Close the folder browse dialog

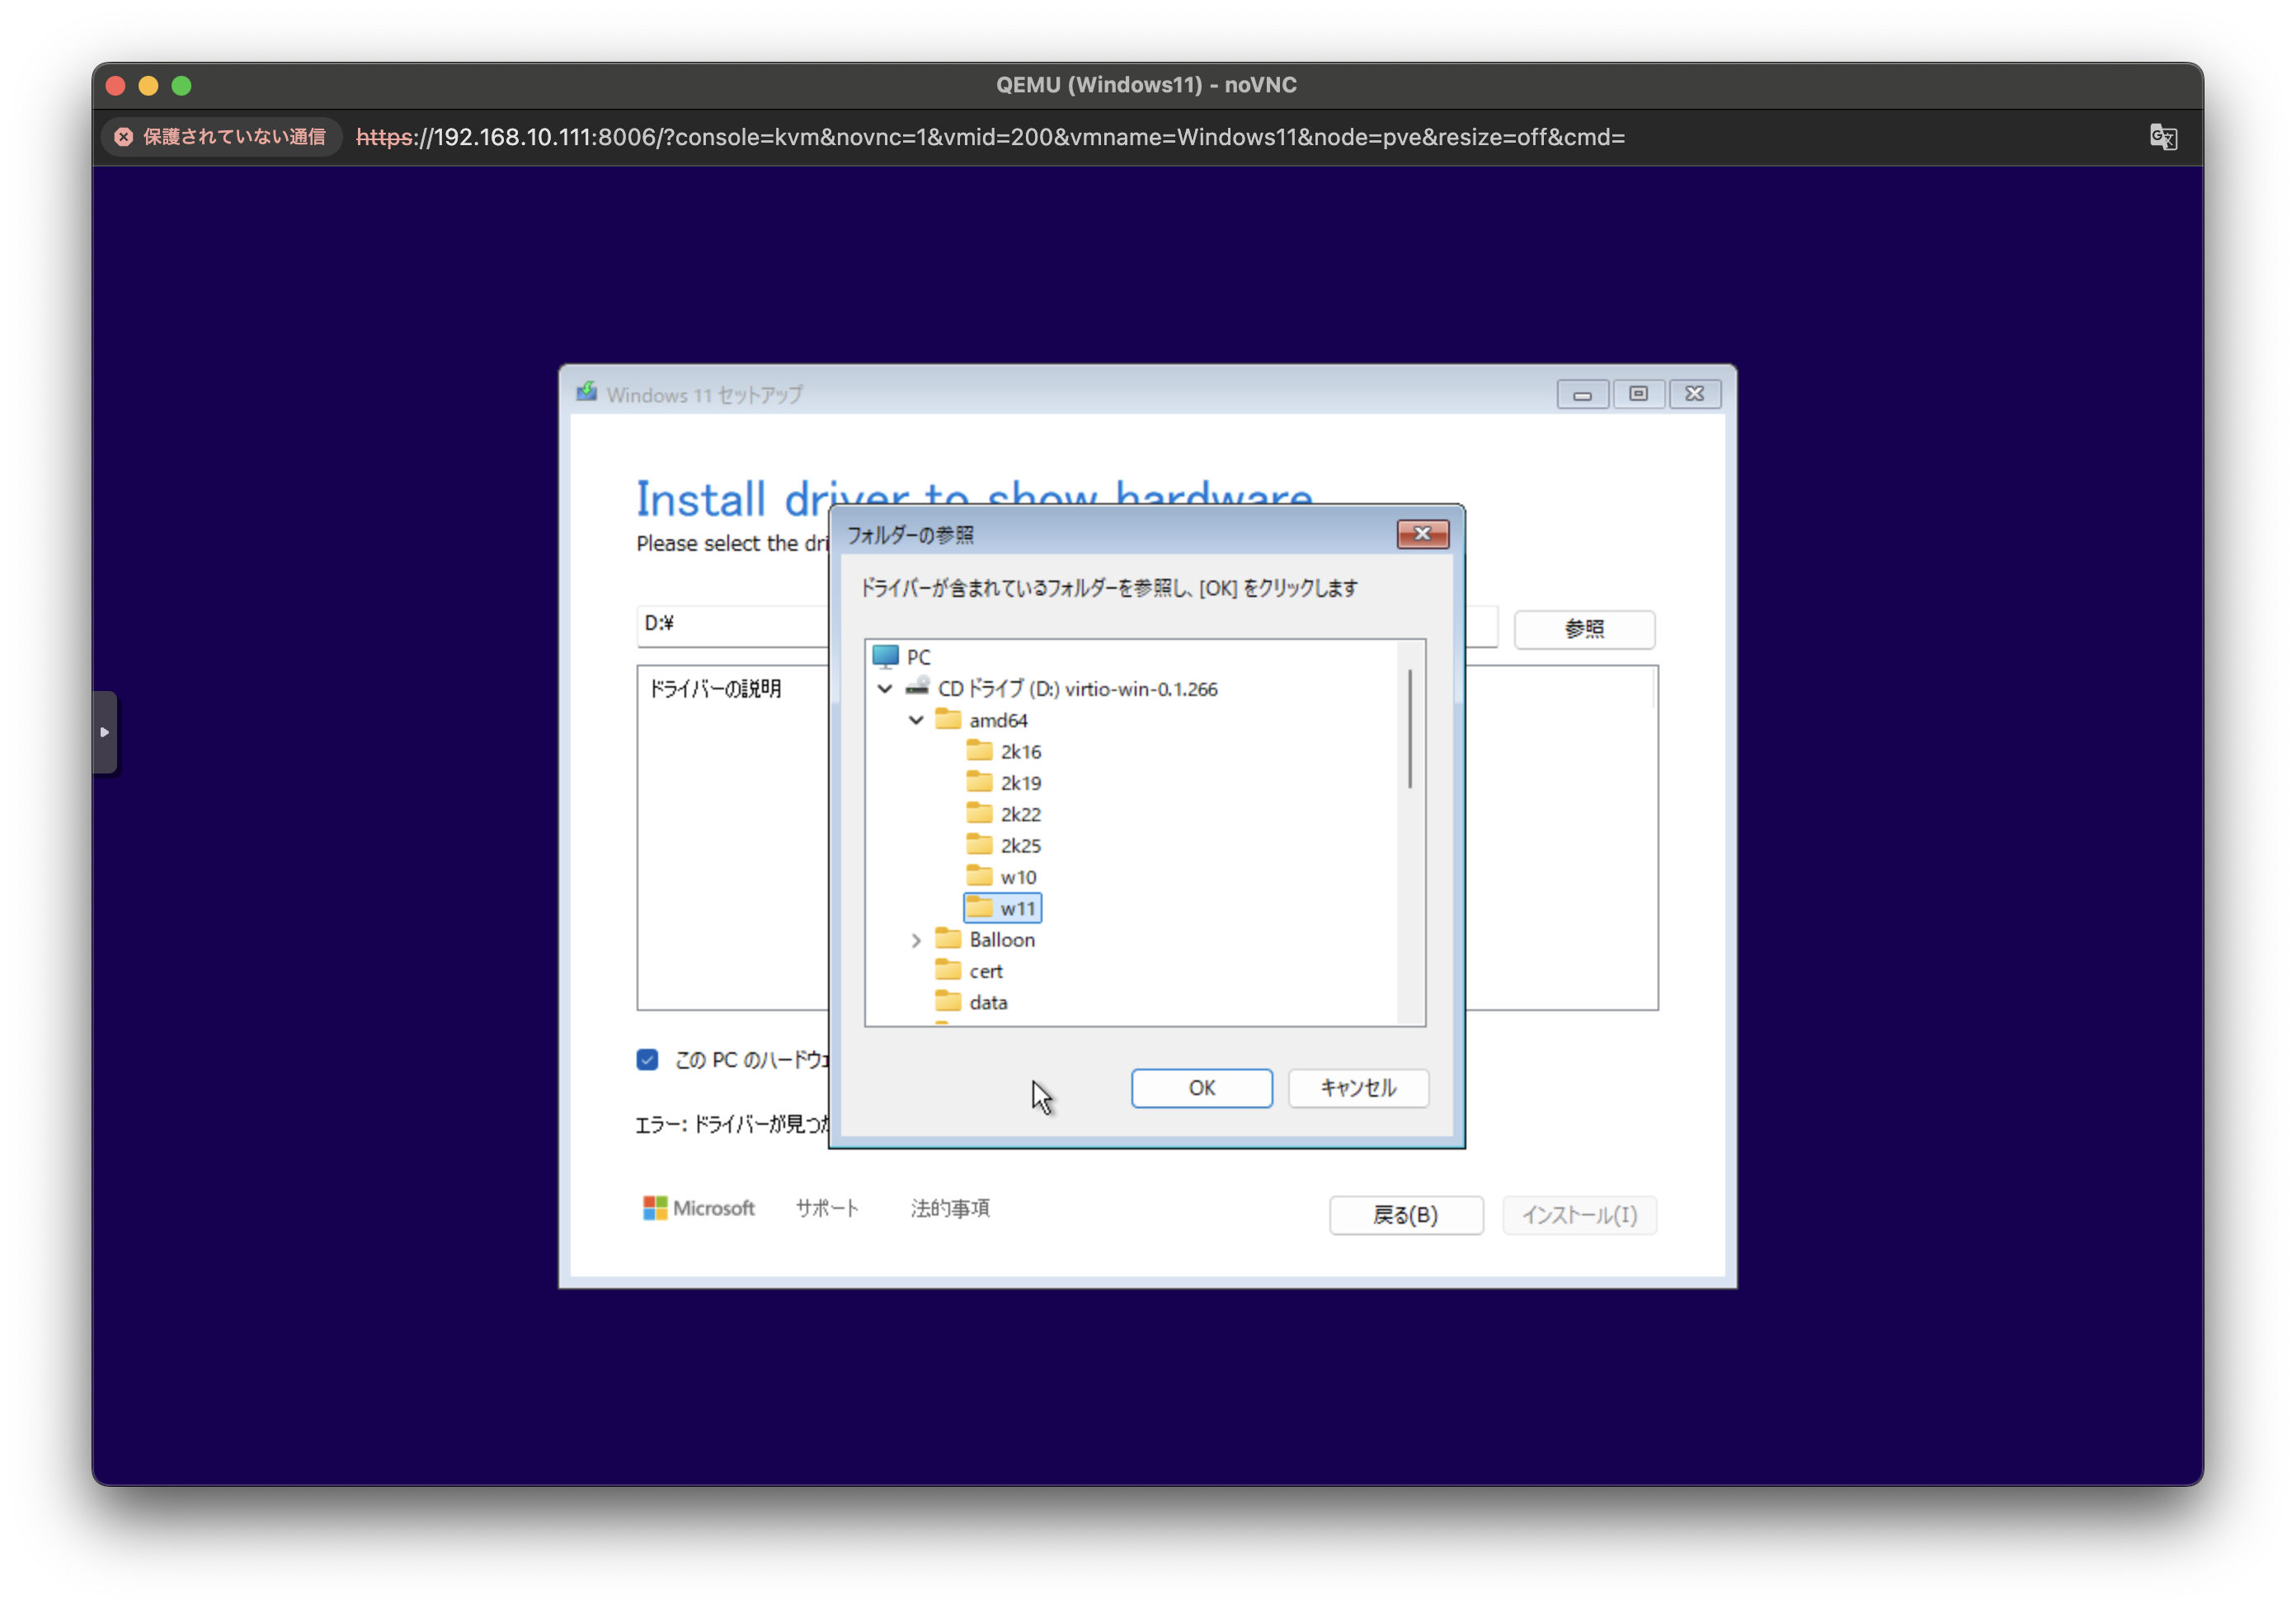[1421, 534]
